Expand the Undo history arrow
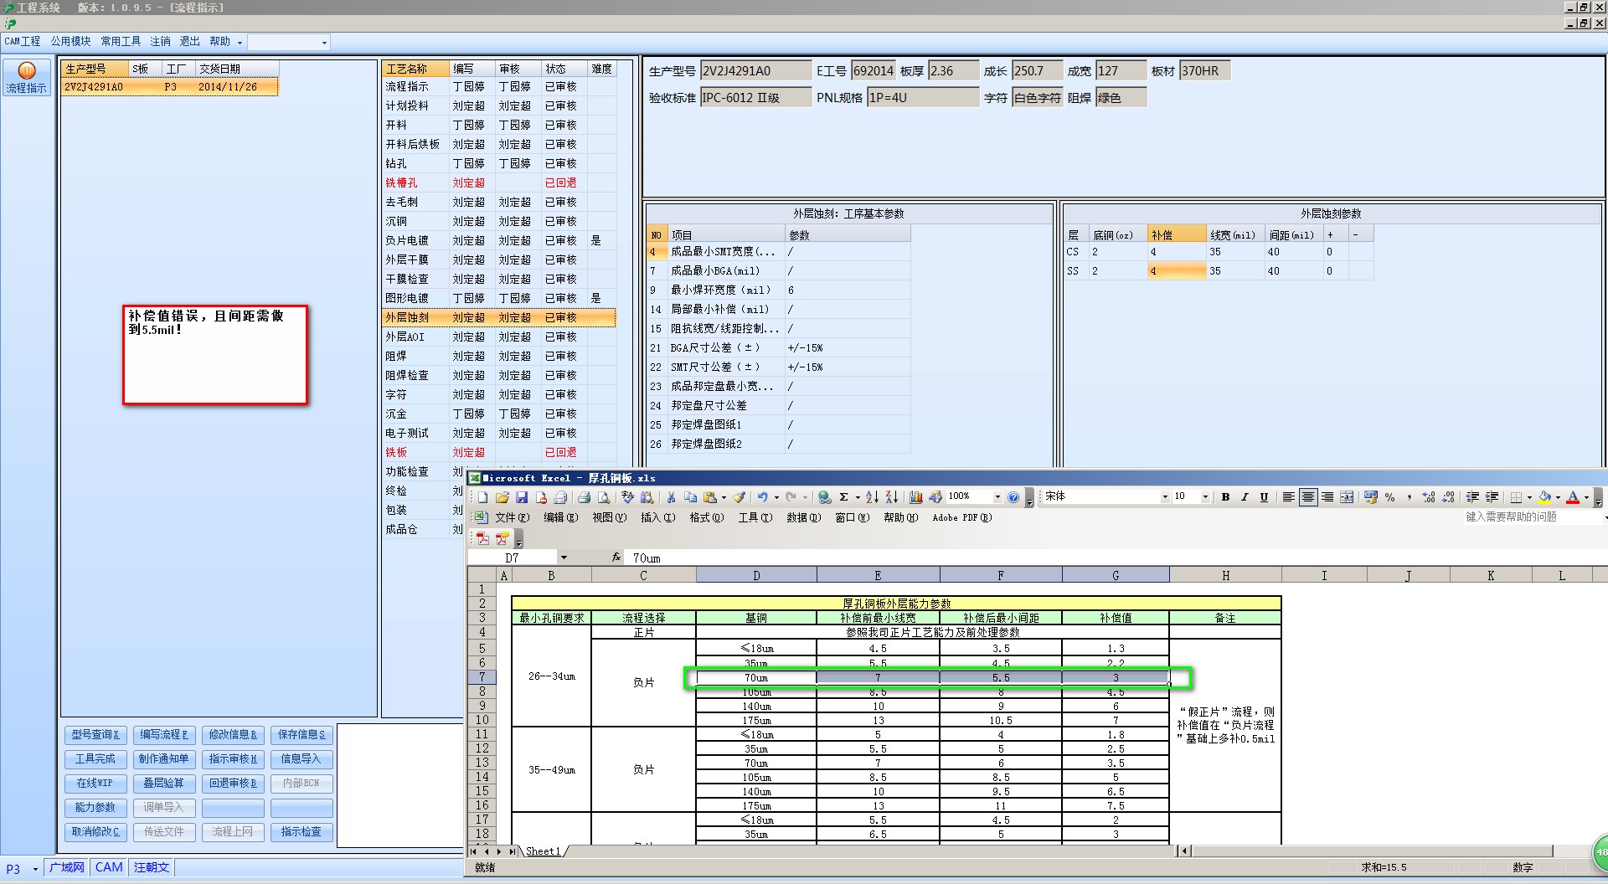1608x884 pixels. pos(776,497)
